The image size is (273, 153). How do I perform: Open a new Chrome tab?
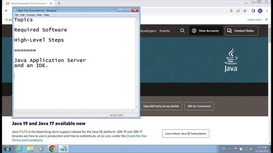coord(59,3)
